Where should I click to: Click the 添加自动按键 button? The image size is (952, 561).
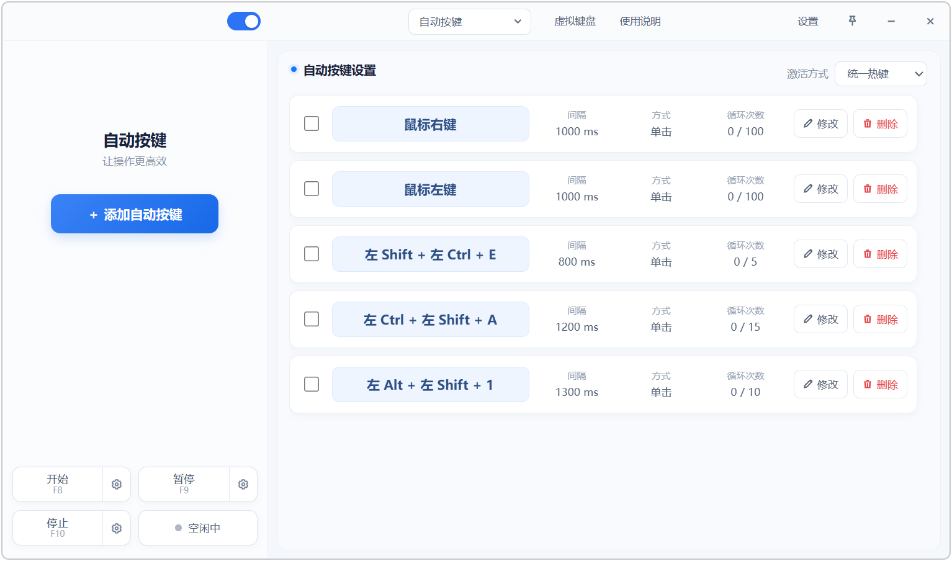[135, 214]
